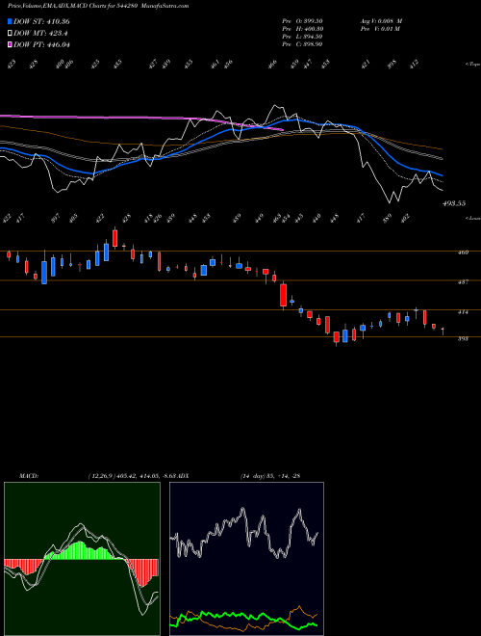Image resolution: width=481 pixels, height=636 pixels.
Task: Click the 'MACD:' indicator label
Action: click(x=28, y=476)
